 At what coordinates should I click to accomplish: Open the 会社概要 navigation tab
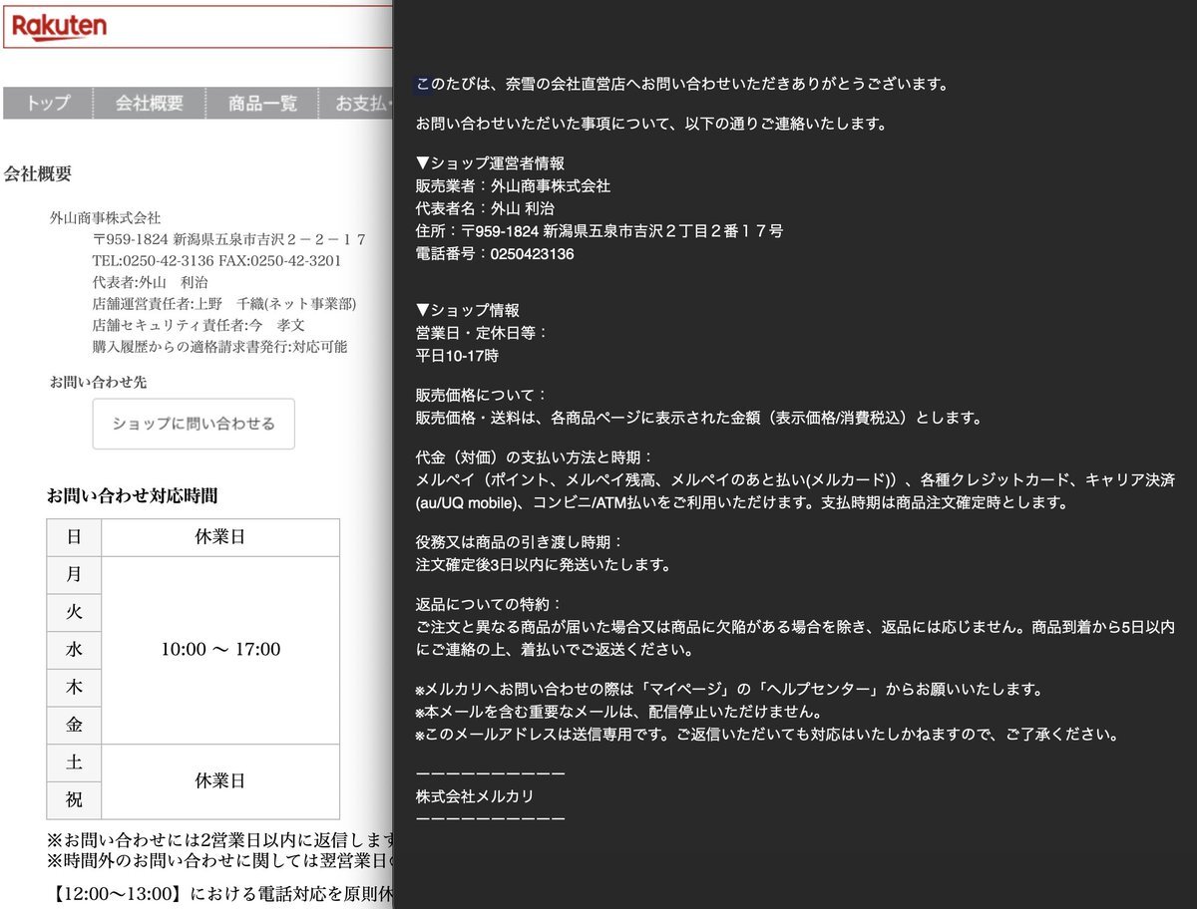150,104
